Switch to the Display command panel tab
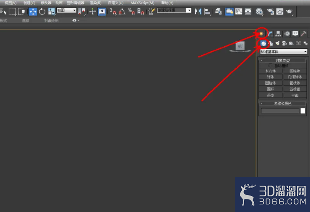 (295, 34)
